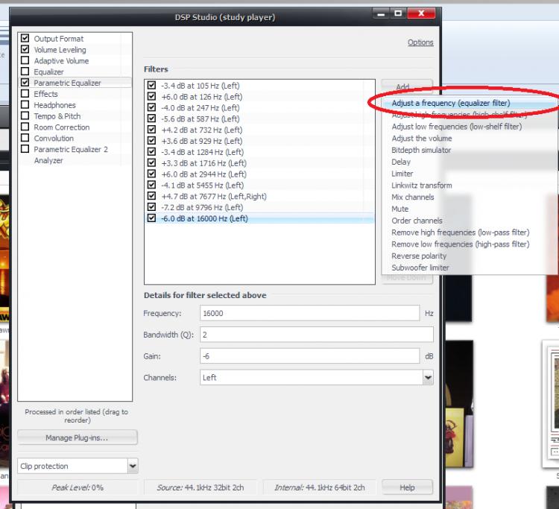This screenshot has width=559, height=509.
Task: Select the Headphones plugin label
Action: coord(54,105)
